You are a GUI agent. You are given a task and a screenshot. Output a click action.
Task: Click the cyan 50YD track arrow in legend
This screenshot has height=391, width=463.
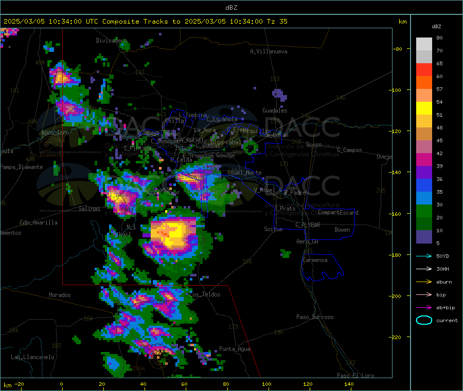[424, 256]
